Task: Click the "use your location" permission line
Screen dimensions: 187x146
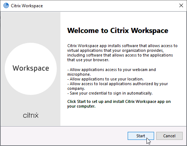Action: (105, 79)
